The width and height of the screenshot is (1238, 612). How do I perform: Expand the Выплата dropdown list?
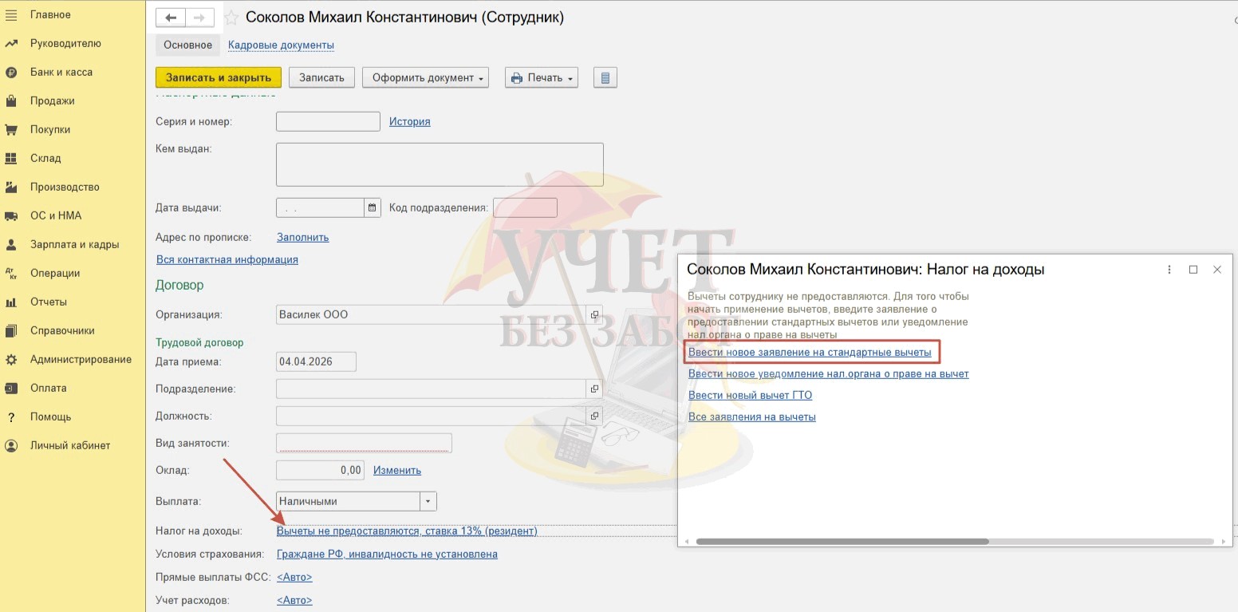click(x=428, y=501)
